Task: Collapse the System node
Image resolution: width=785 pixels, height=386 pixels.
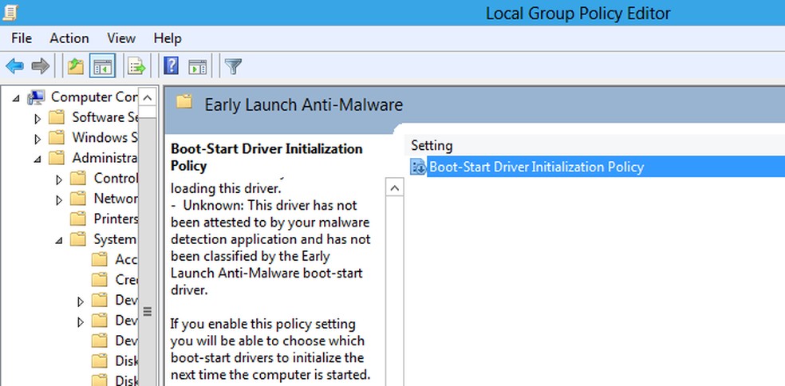Action: pos(59,241)
